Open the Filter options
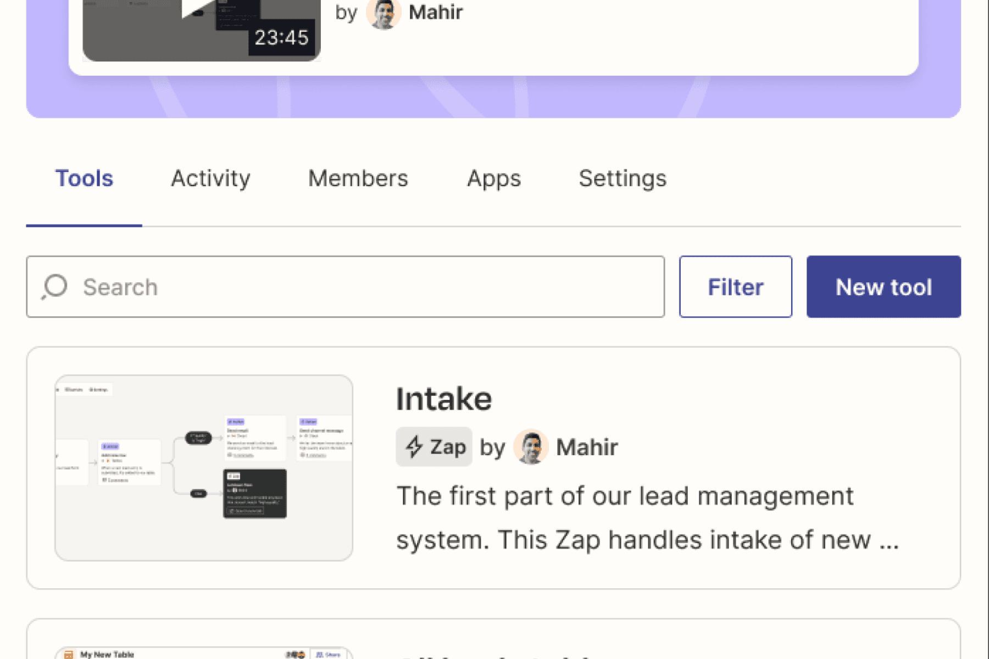 point(735,287)
